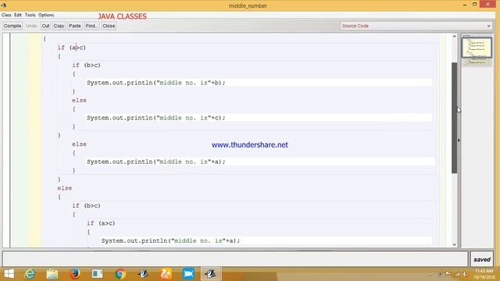Launch Internet Explorer from taskbar
The height and width of the screenshot is (281, 500).
click(x=30, y=274)
